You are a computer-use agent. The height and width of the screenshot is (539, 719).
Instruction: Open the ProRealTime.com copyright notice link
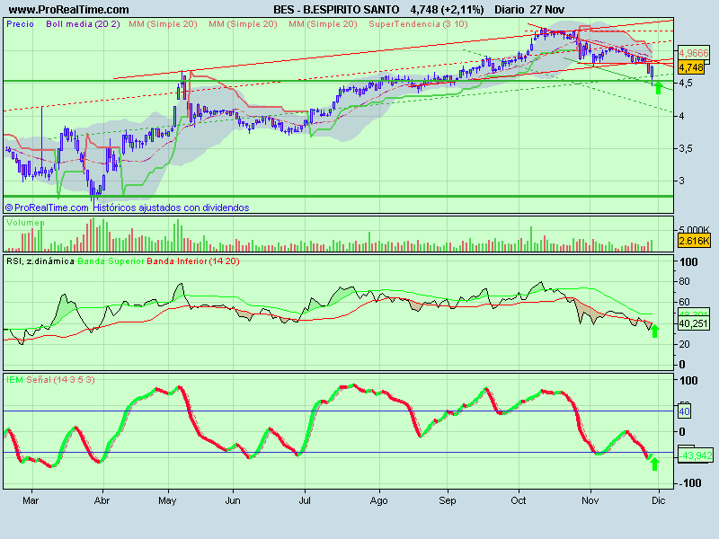pyautogui.click(x=47, y=208)
